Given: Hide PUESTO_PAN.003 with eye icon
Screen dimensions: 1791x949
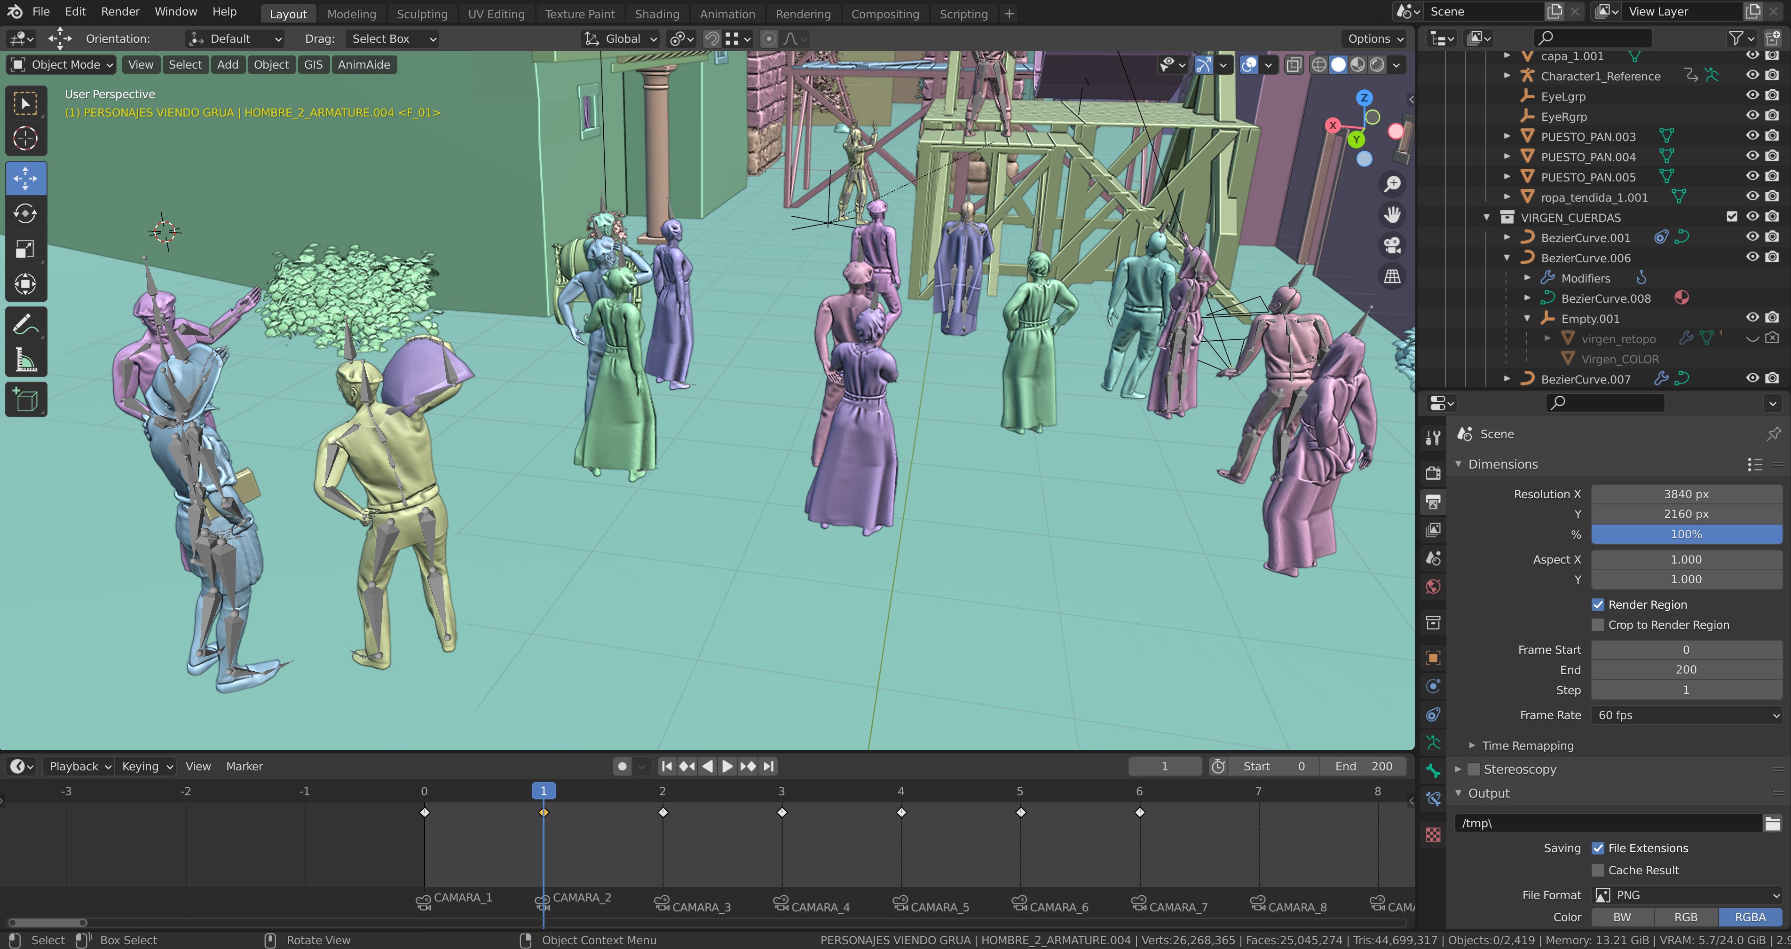Looking at the screenshot, I should [1752, 136].
